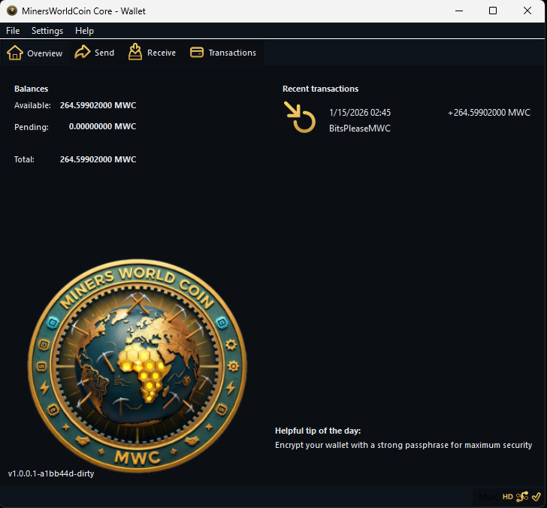Close the wallet window
The image size is (547, 508).
coord(527,11)
